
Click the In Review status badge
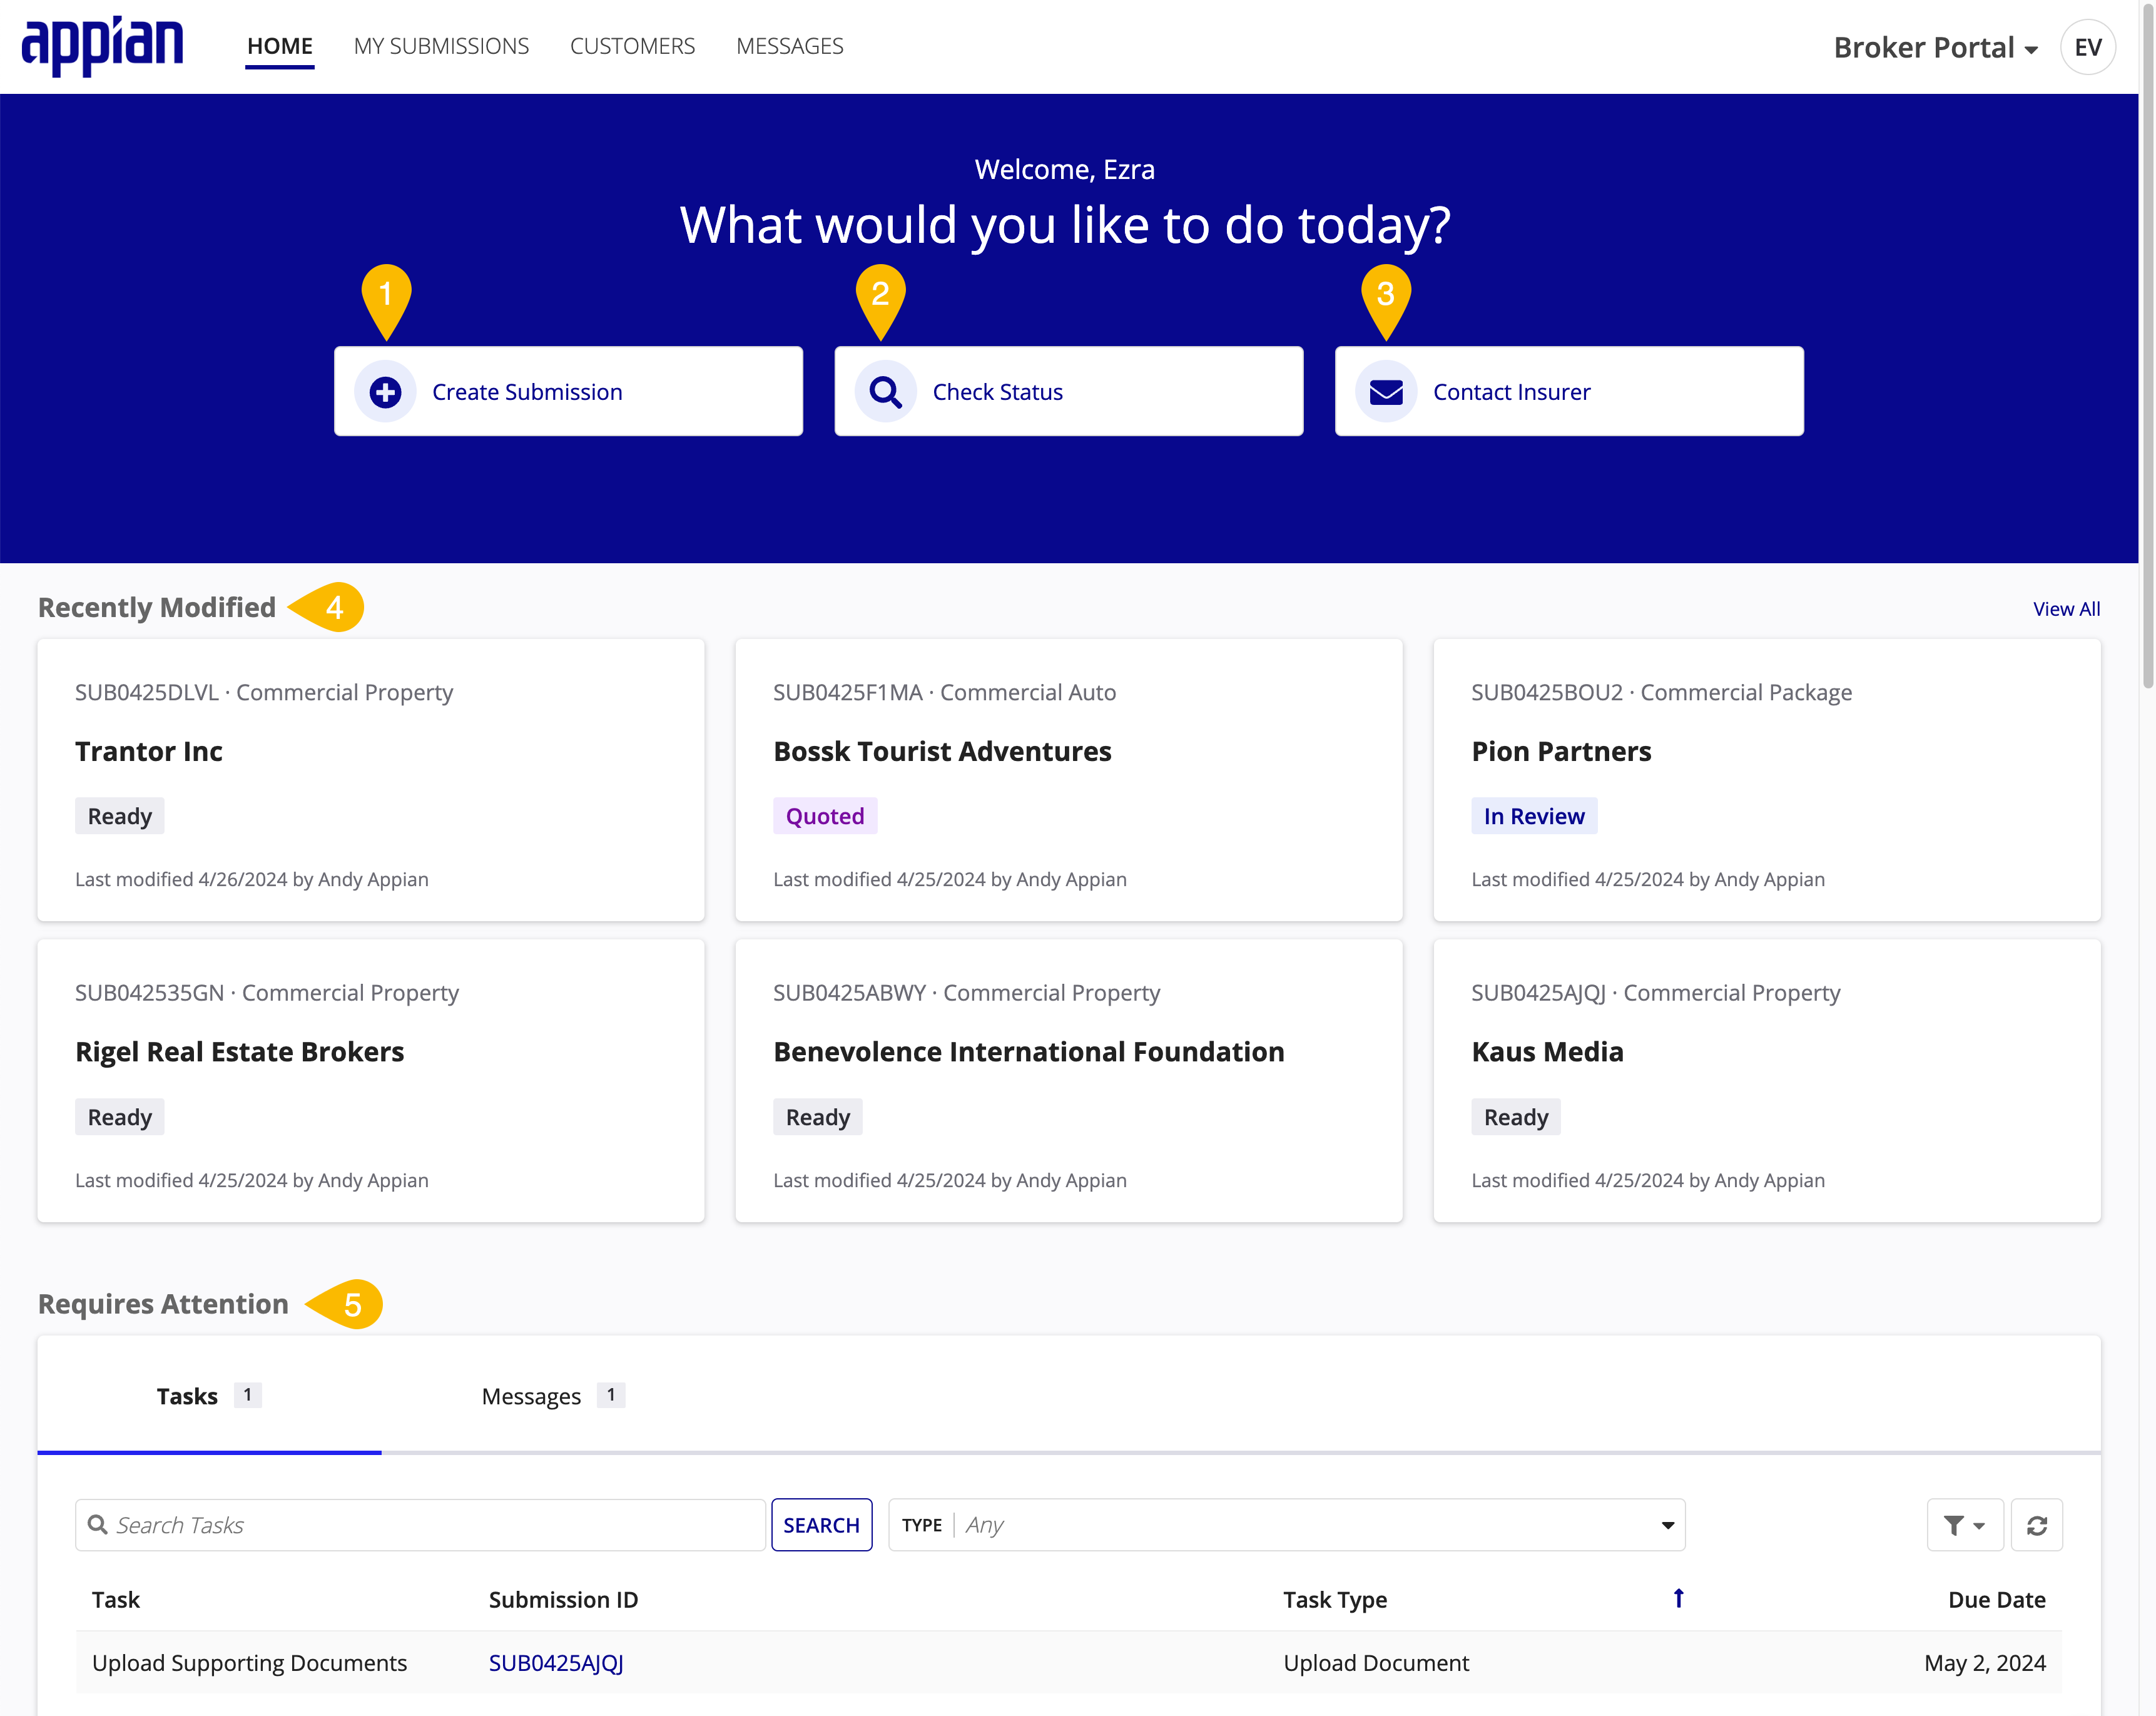(x=1534, y=816)
